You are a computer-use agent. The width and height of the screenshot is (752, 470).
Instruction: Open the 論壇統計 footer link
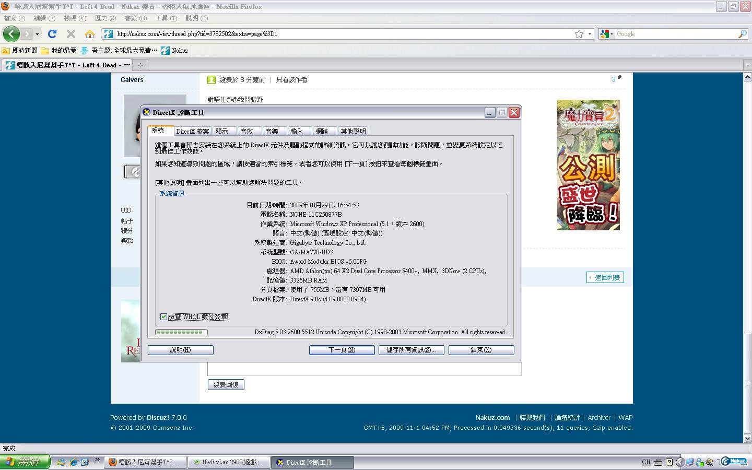[x=567, y=418]
